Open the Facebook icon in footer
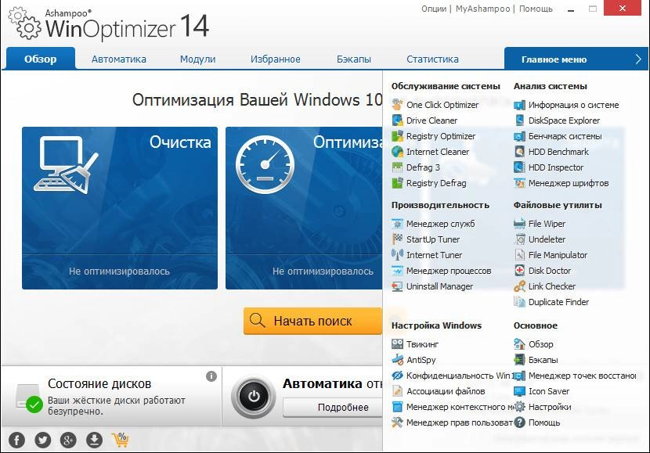 tap(16, 440)
